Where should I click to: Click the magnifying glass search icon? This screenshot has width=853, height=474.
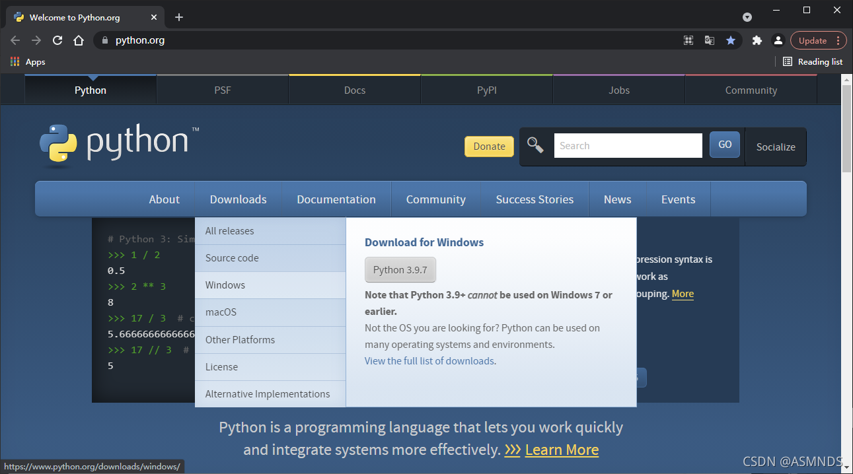click(x=535, y=145)
